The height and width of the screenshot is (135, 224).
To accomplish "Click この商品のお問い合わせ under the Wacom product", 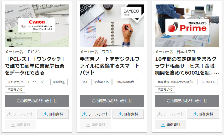I will point(112,101).
